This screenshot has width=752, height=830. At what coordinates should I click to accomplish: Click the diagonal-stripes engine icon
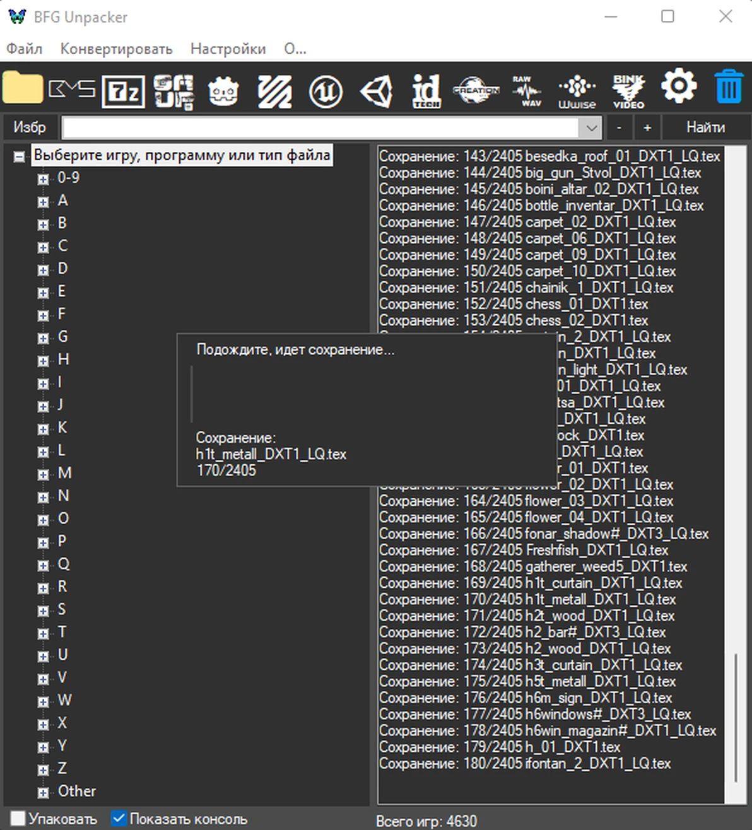[x=275, y=91]
